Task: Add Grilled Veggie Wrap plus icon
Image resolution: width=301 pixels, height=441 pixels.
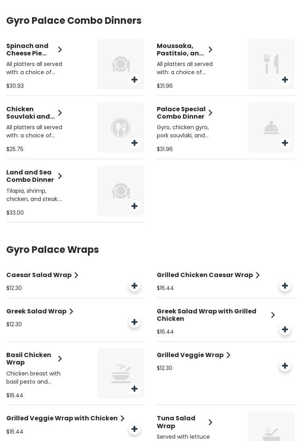Action: pos(285,366)
